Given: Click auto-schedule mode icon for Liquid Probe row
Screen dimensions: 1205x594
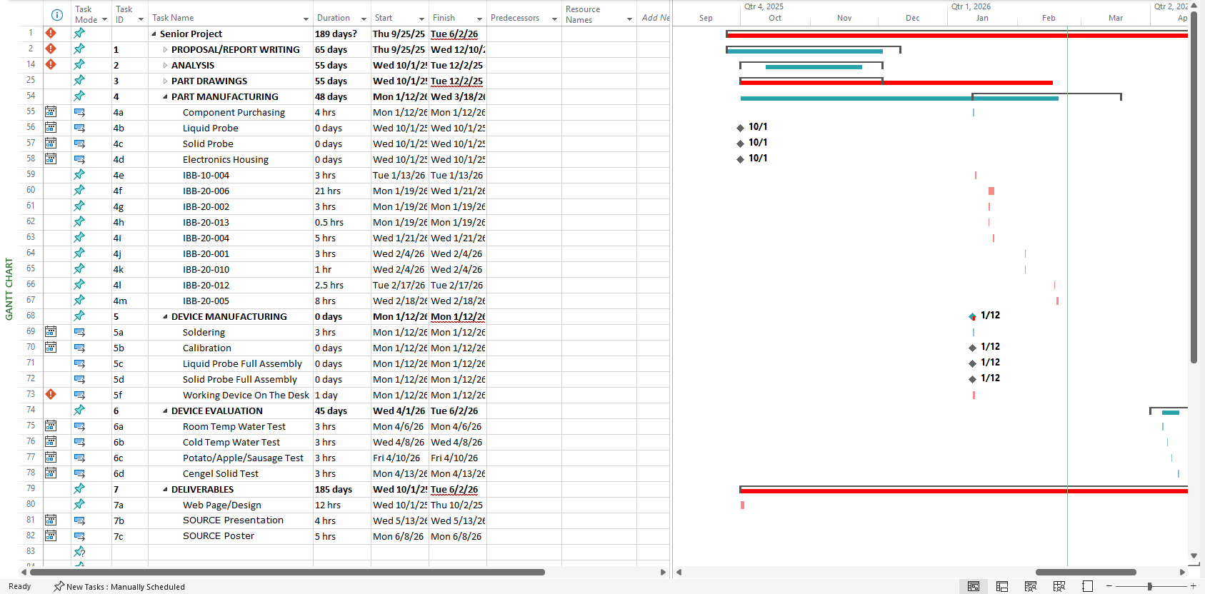Looking at the screenshot, I should coord(79,129).
